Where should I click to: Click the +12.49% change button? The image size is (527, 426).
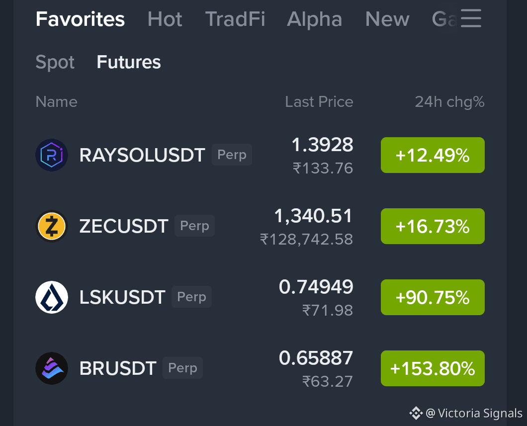[433, 155]
